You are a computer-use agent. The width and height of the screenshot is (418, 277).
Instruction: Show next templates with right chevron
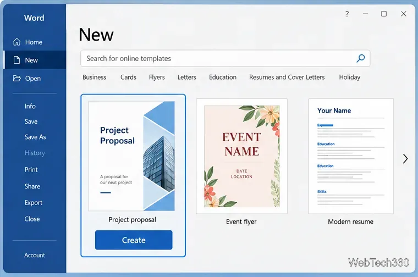coord(405,159)
